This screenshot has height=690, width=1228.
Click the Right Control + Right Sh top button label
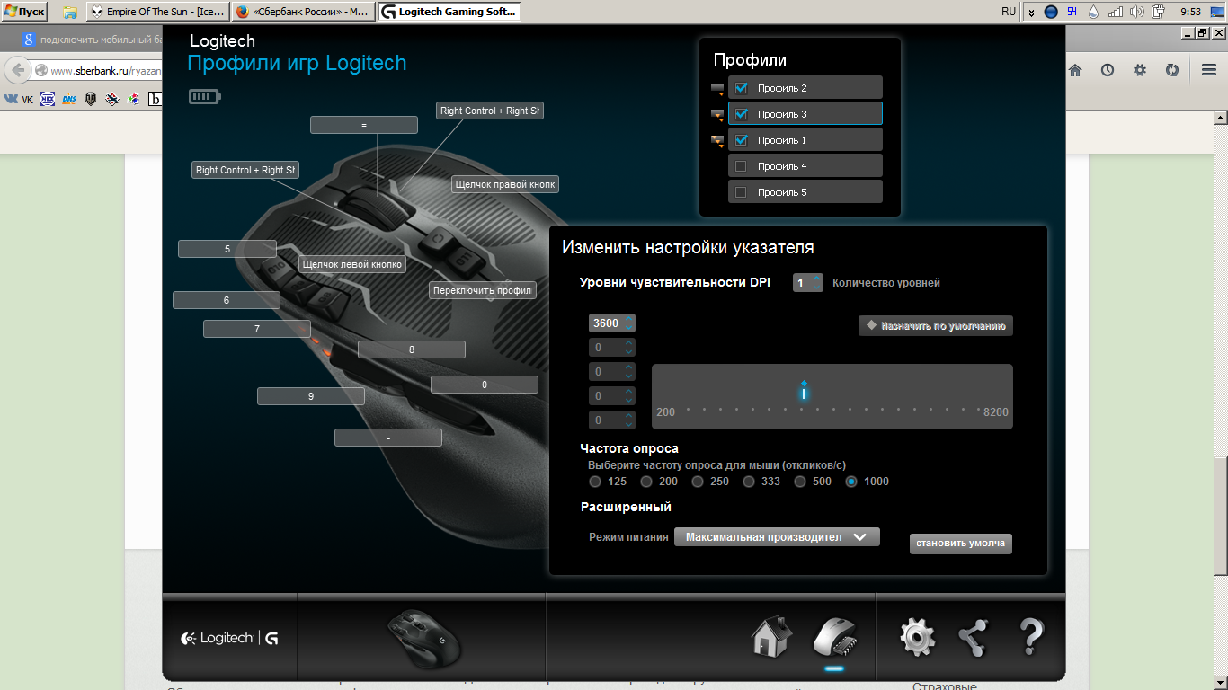click(490, 111)
